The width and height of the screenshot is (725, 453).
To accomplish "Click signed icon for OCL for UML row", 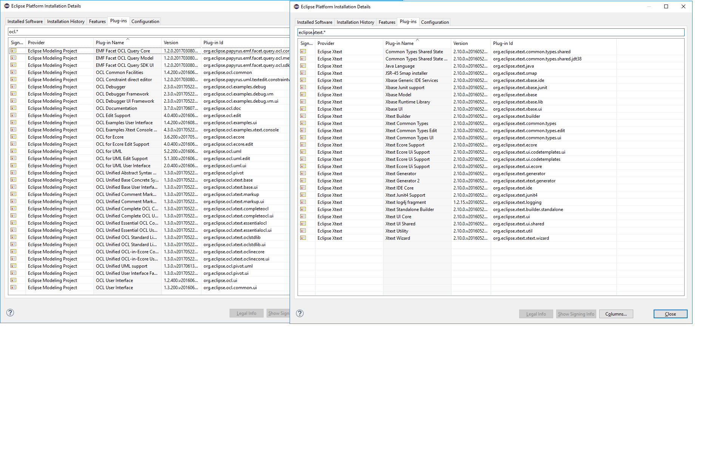I will tap(13, 151).
